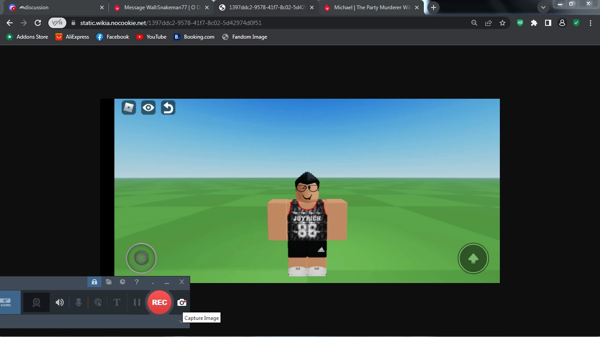This screenshot has width=600, height=337.
Task: Open a new browser tab
Action: coord(434,7)
